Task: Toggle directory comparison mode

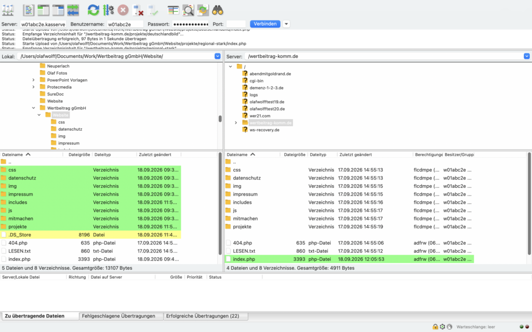Action: pos(188,10)
